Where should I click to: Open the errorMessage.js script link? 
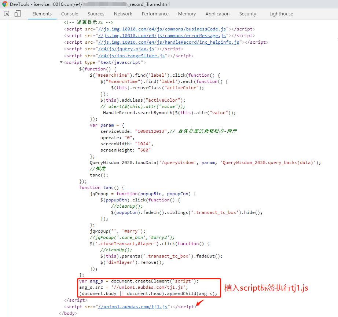point(161,36)
